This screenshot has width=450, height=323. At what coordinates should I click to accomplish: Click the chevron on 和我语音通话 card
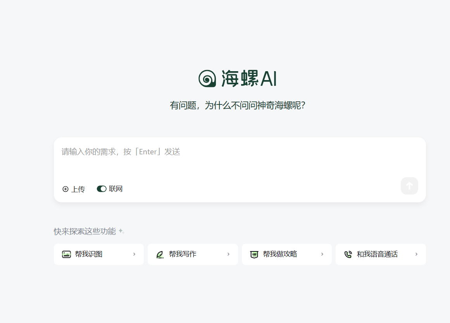click(x=416, y=254)
